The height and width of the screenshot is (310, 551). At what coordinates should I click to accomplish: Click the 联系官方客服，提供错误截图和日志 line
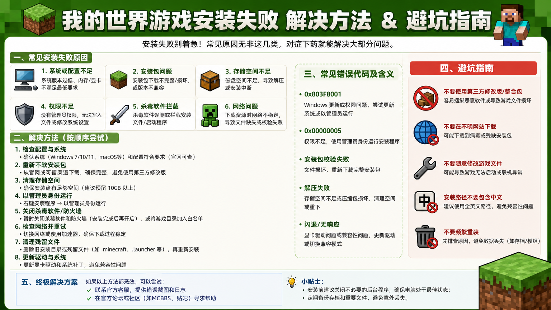140,290
